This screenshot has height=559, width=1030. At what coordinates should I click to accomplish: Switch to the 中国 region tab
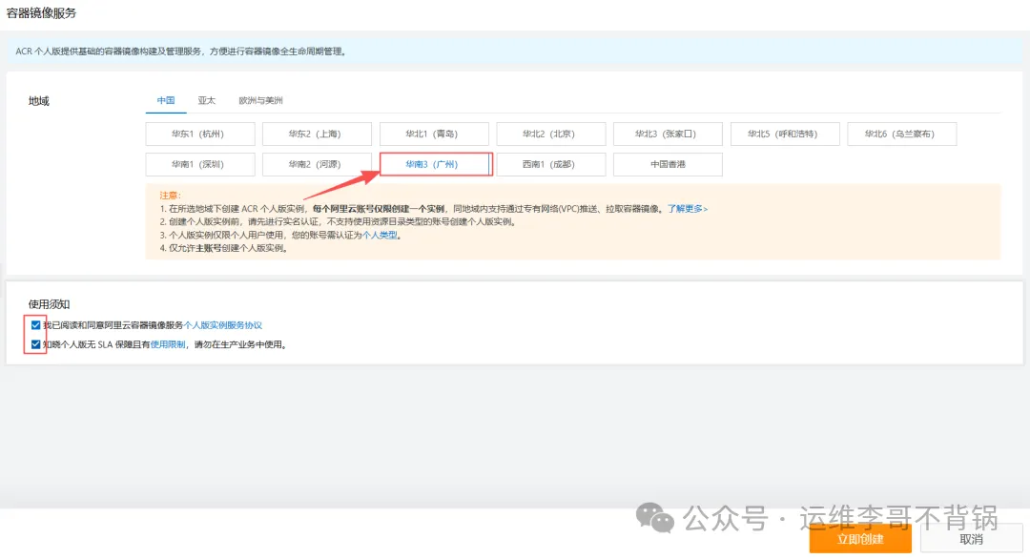(166, 100)
